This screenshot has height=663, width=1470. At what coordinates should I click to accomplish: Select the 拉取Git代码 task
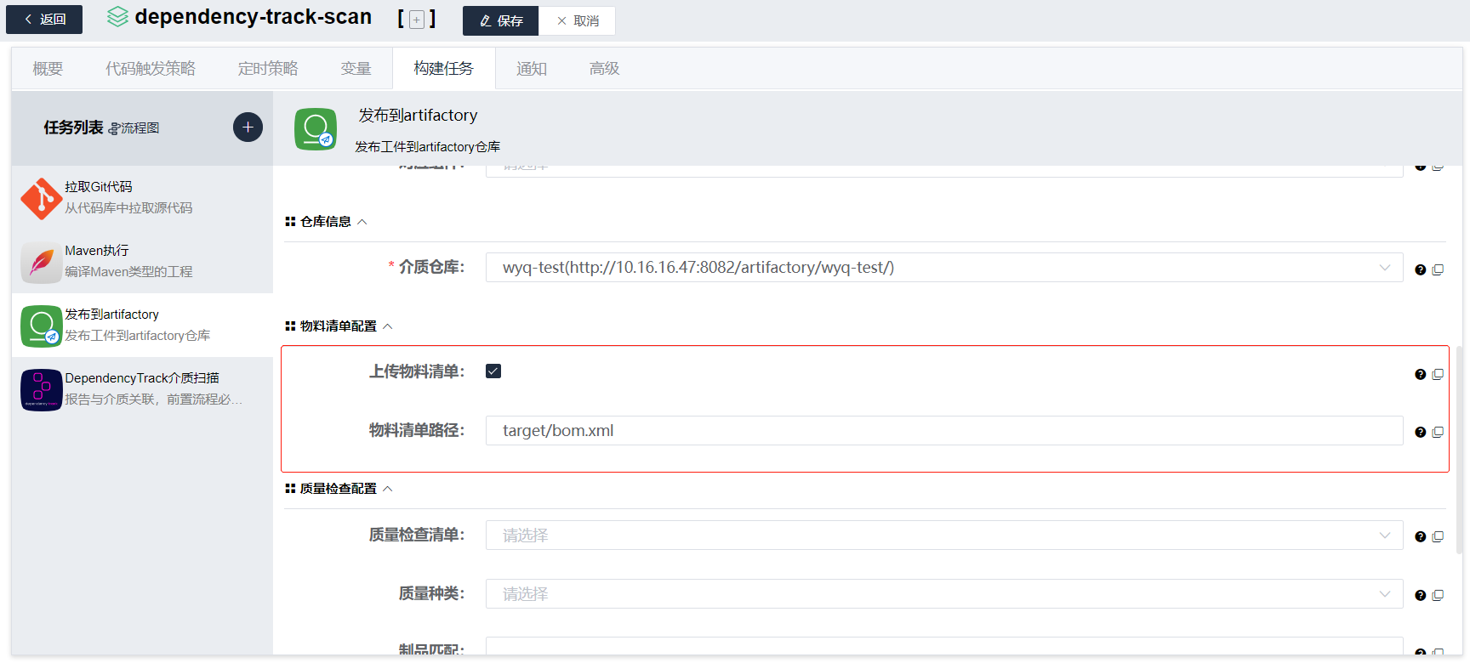[142, 197]
